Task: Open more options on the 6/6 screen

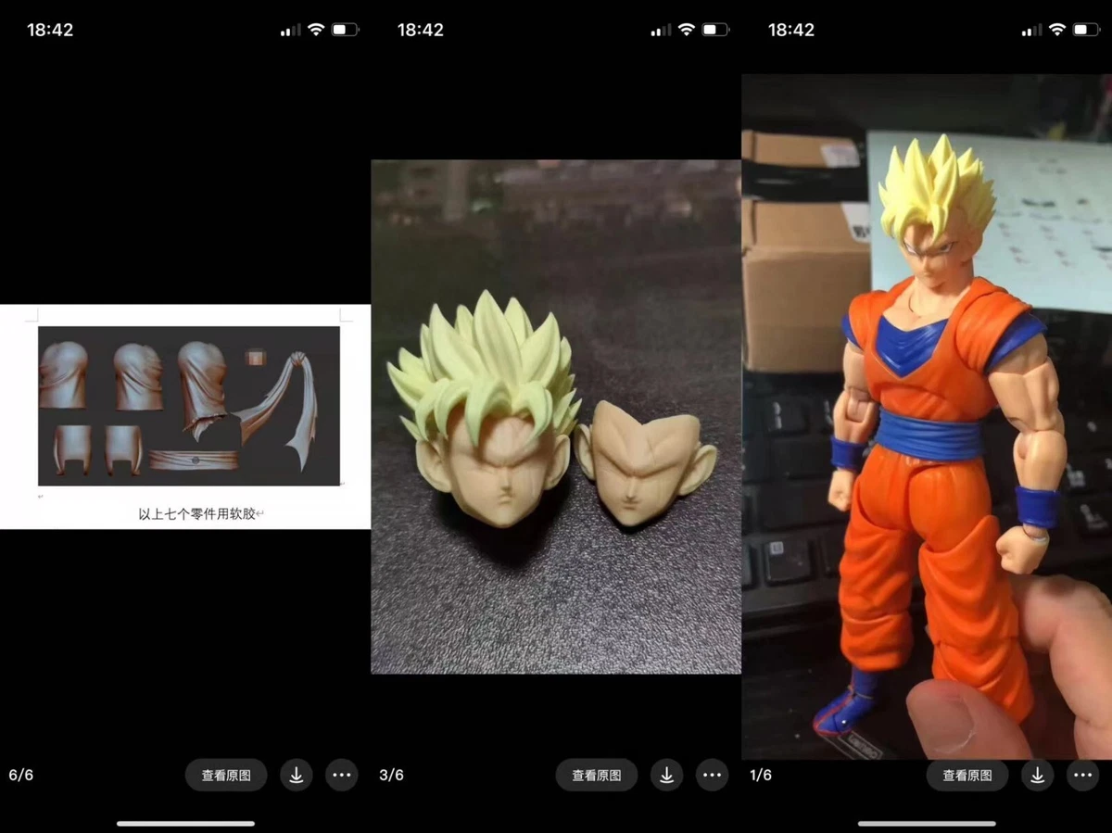Action: coord(342,775)
